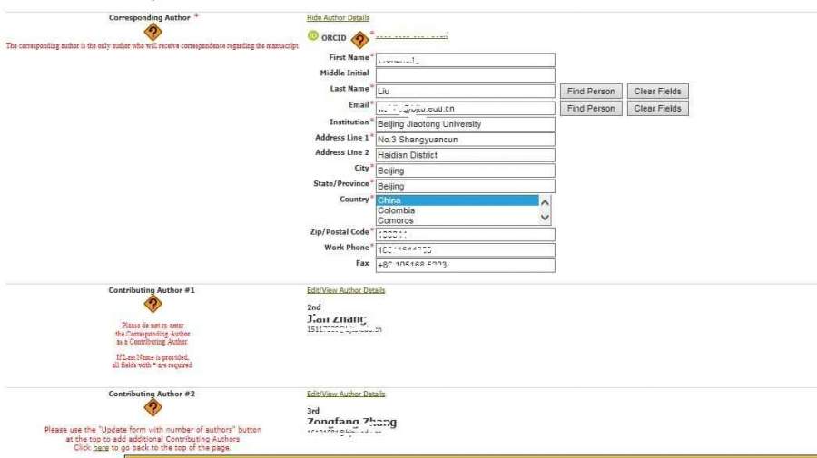The height and width of the screenshot is (458, 817).
Task: Select Colombia in the Country list
Action: tap(458, 210)
